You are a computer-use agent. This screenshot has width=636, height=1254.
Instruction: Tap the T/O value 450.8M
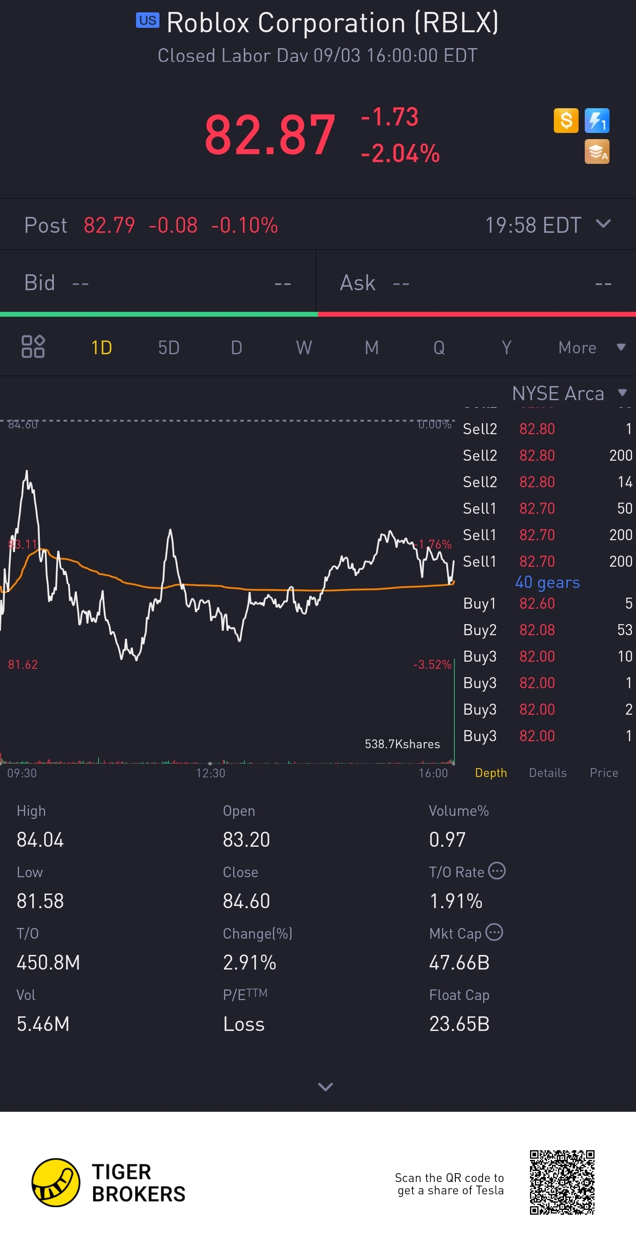pyautogui.click(x=48, y=962)
